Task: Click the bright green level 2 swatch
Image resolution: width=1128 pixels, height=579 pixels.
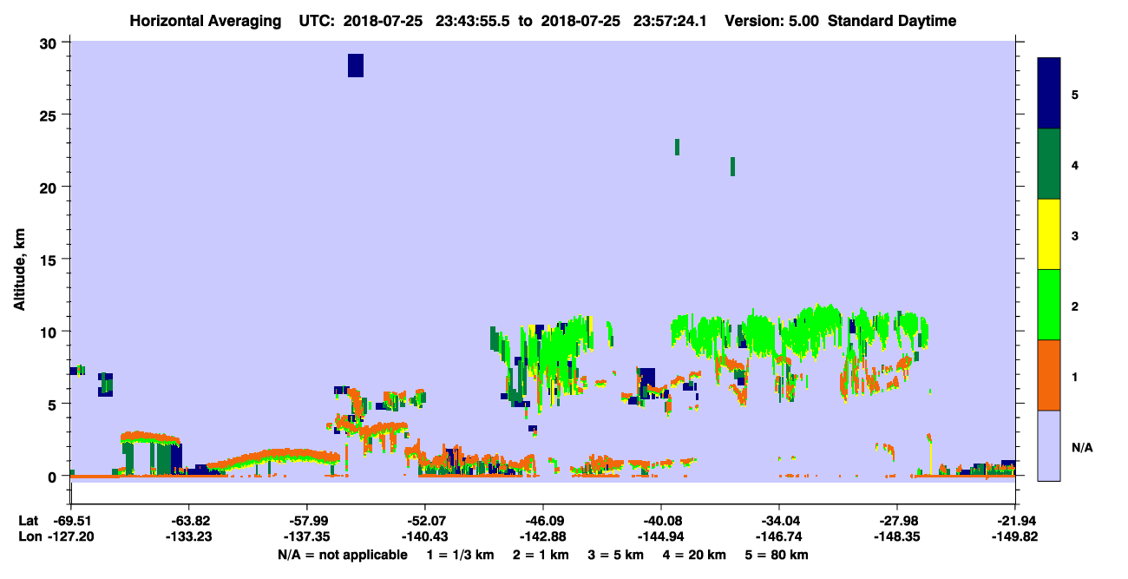Action: 1049,305
